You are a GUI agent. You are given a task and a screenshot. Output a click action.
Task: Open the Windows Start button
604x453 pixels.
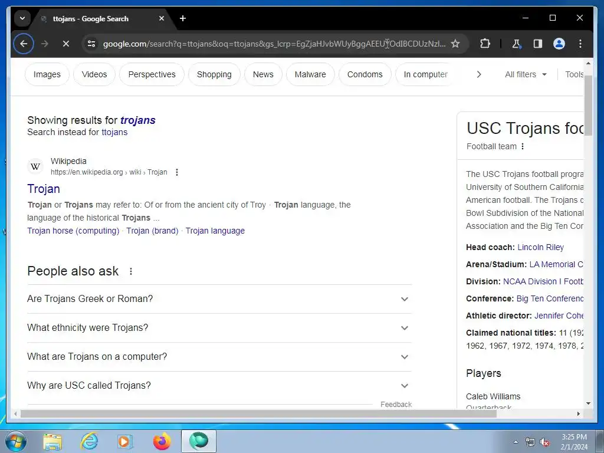pyautogui.click(x=16, y=441)
